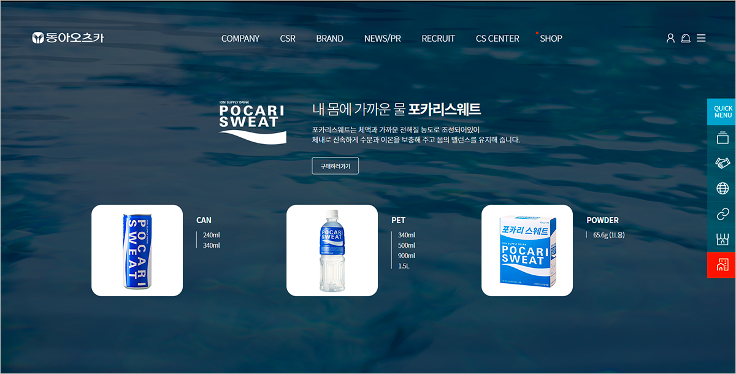Click the PET heading
This screenshot has height=374, width=736.
(399, 220)
